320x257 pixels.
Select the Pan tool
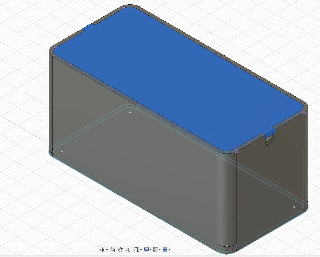coord(120,250)
